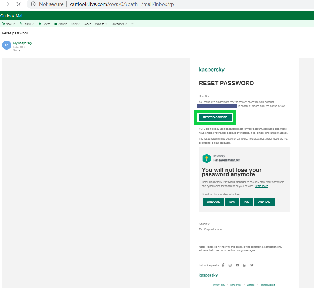Open Kaspersky's Instagram icon

230,265
